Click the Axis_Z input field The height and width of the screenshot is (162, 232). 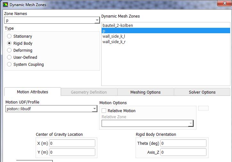click(183, 152)
